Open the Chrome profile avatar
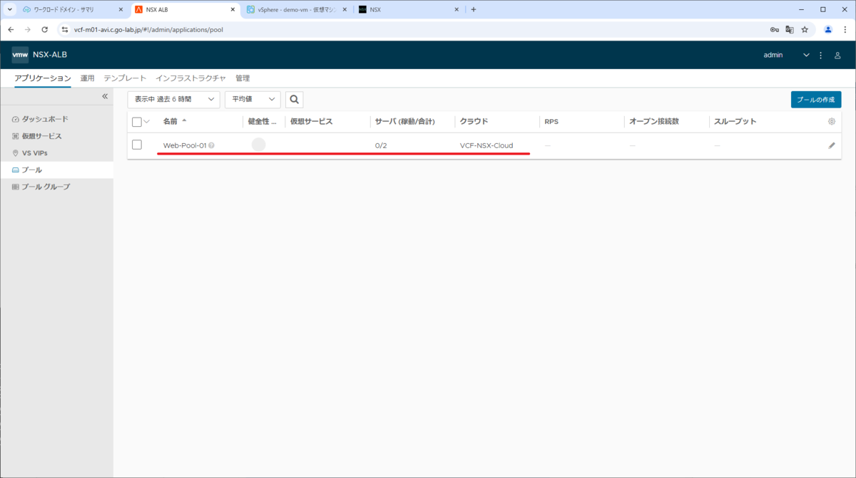 [828, 30]
